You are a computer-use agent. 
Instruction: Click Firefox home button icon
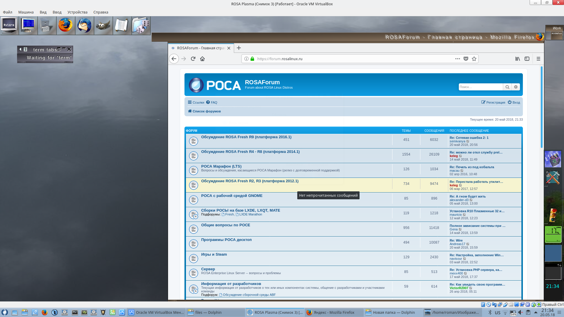coord(202,59)
